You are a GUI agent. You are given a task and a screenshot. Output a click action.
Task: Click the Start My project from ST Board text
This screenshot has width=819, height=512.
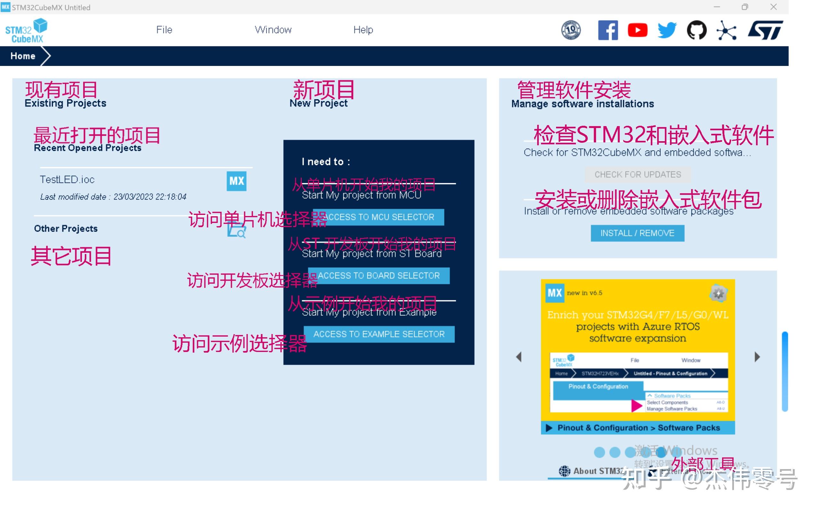372,254
